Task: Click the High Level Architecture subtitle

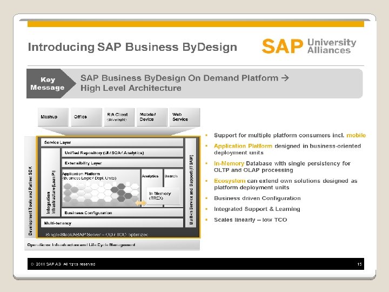Action: [131, 88]
